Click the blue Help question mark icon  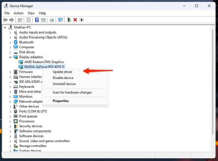pos(37,20)
